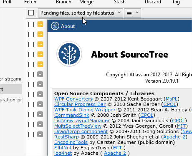This screenshot has height=156, width=192.
Task: Select the branch ending in 'er-streami' in sidebar
Action: pos(11,79)
